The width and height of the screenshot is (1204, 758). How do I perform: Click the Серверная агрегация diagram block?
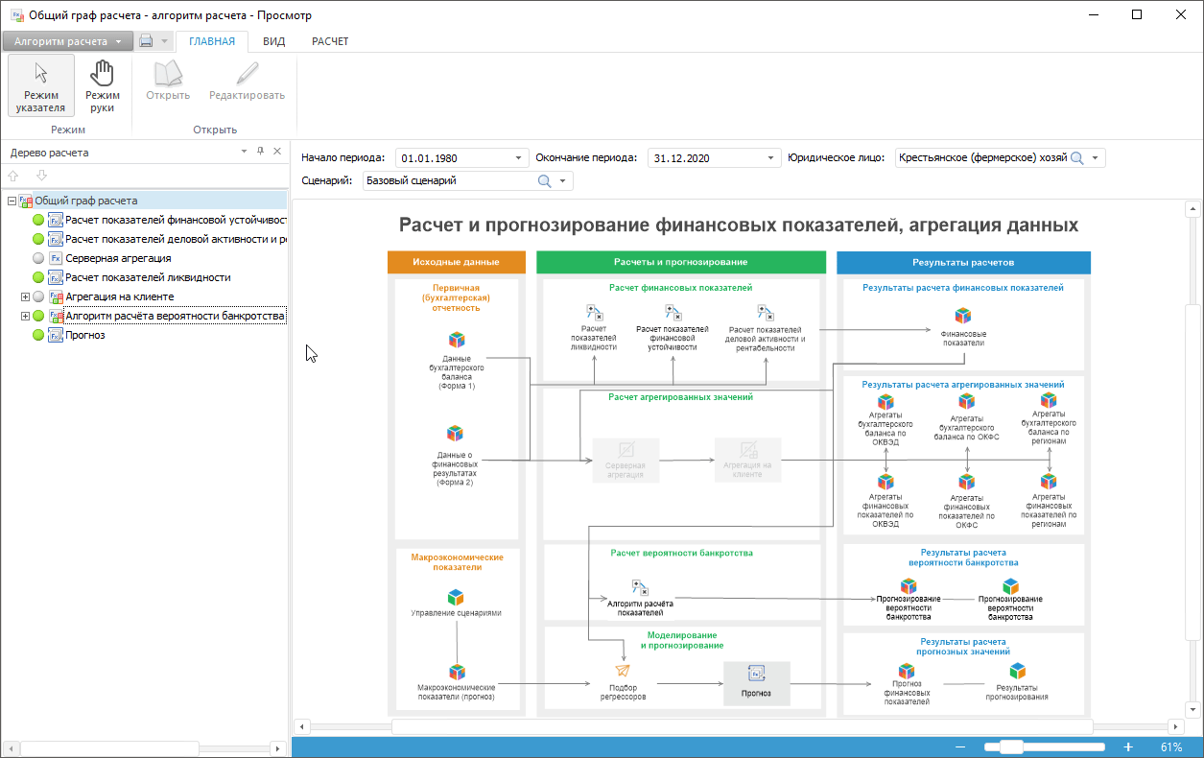(x=626, y=460)
